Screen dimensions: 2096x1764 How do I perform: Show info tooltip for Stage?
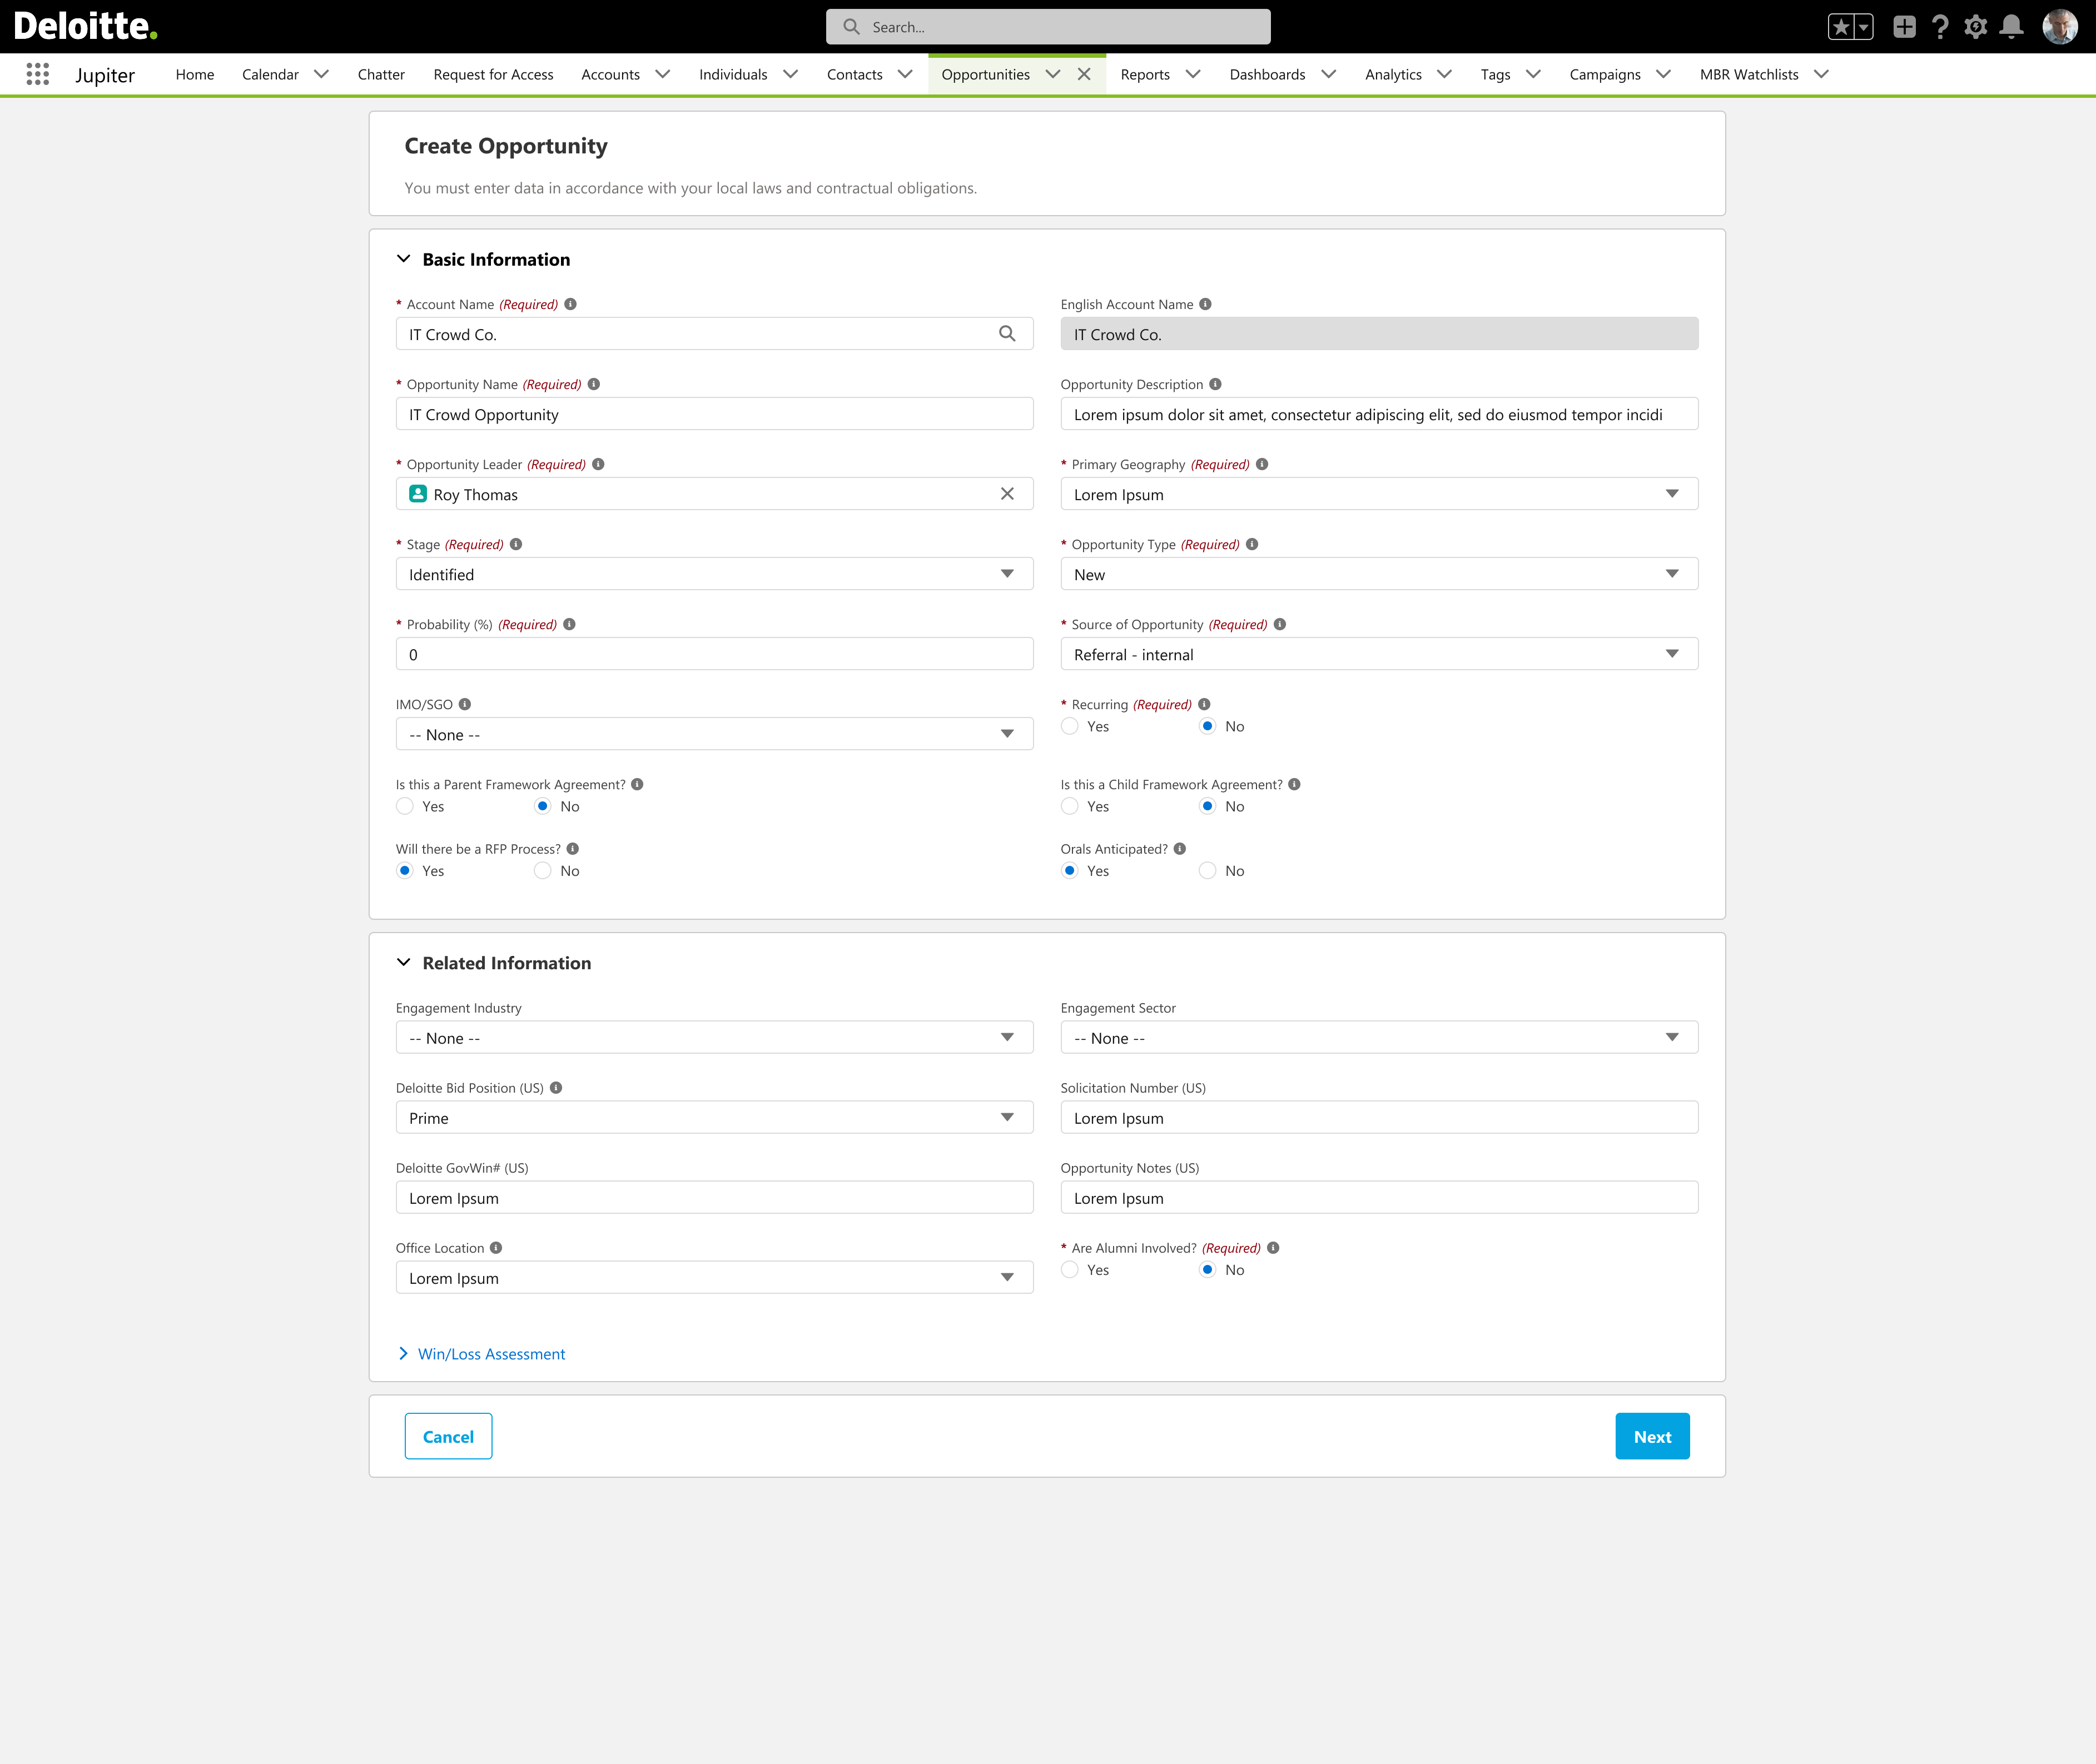pyautogui.click(x=516, y=544)
